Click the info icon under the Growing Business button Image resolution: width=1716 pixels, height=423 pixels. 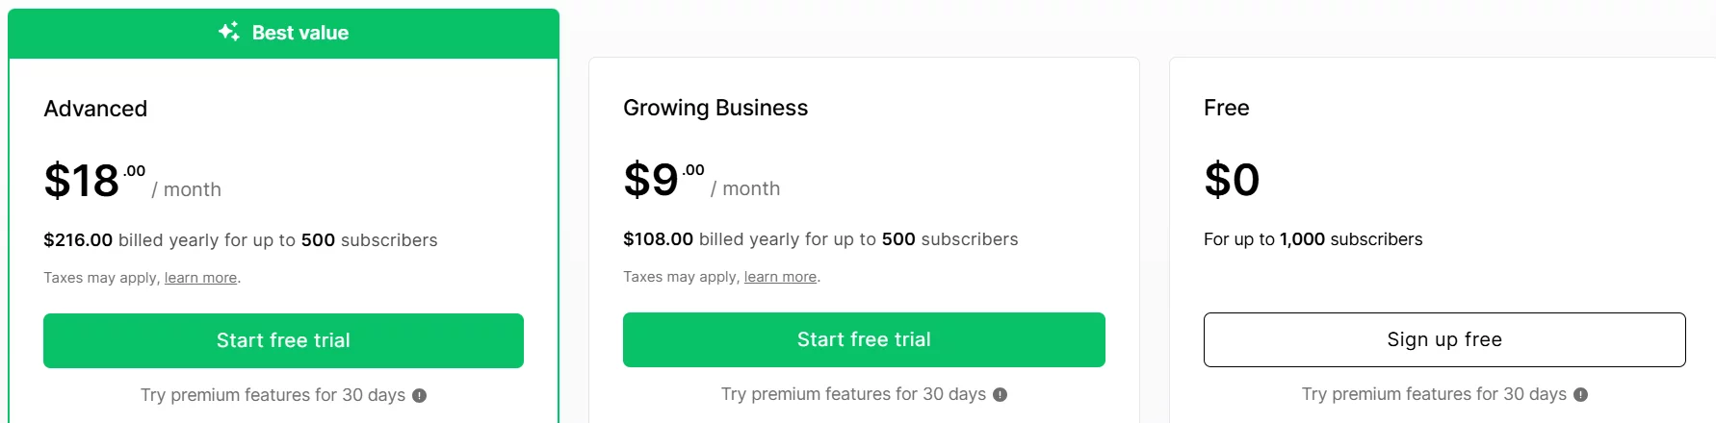1000,394
